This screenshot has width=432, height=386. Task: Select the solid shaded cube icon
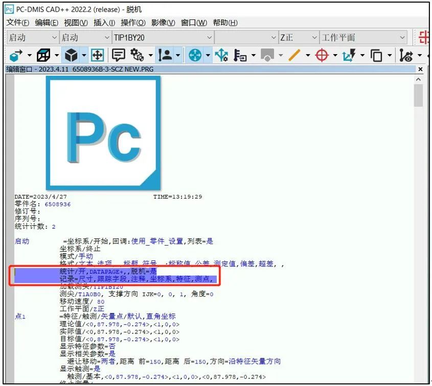click(x=71, y=55)
